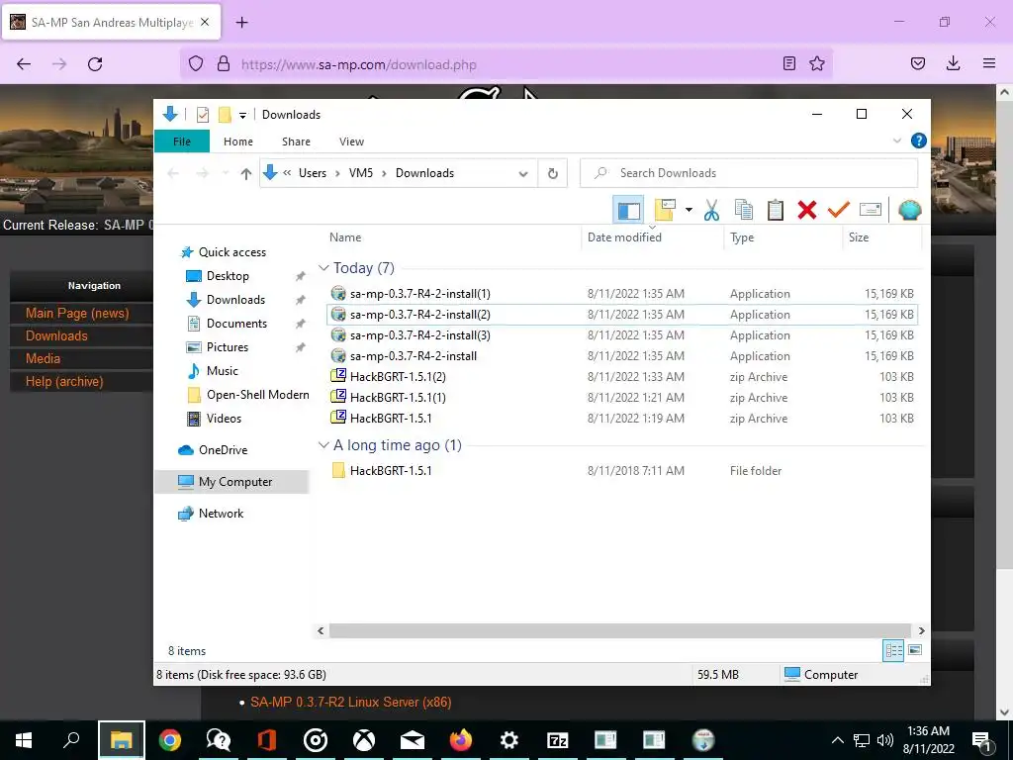Image resolution: width=1013 pixels, height=760 pixels.
Task: Open the Windows Start menu
Action: [24, 740]
